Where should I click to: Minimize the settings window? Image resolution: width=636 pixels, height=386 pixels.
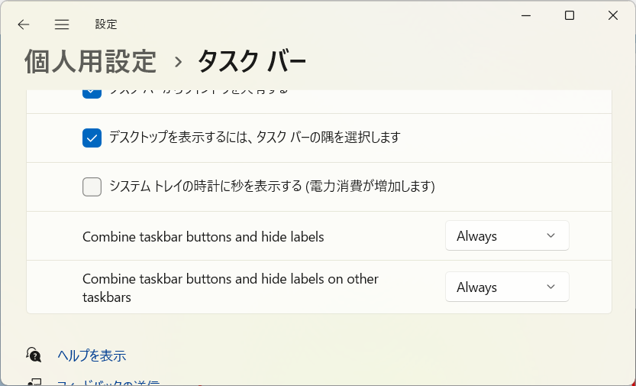(526, 16)
